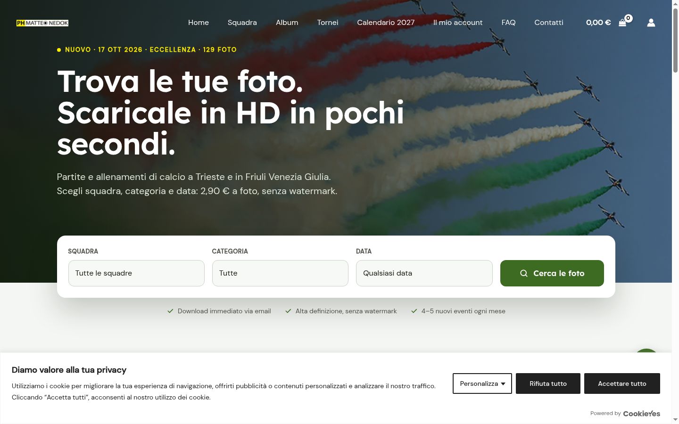
Task: Open the FAQ page
Action: [508, 23]
